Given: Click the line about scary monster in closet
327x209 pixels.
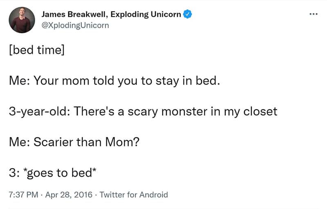Looking at the screenshot, I should click(143, 111).
